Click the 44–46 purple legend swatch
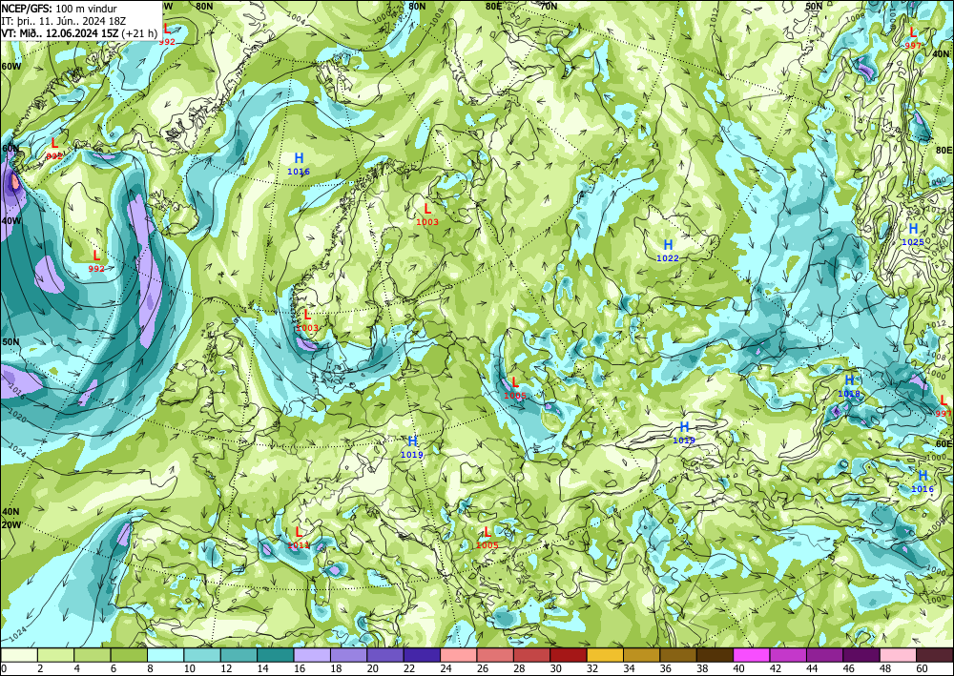This screenshot has height=676, width=954. tap(824, 655)
